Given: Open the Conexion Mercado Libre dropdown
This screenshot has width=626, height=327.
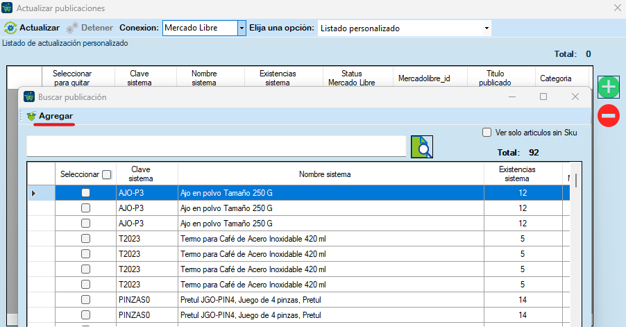Looking at the screenshot, I should pyautogui.click(x=242, y=28).
